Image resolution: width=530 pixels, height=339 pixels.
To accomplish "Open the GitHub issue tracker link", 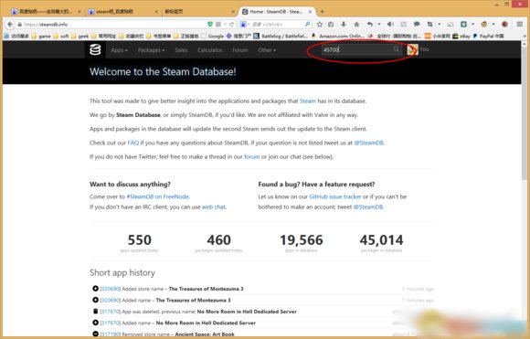I will [x=335, y=196].
